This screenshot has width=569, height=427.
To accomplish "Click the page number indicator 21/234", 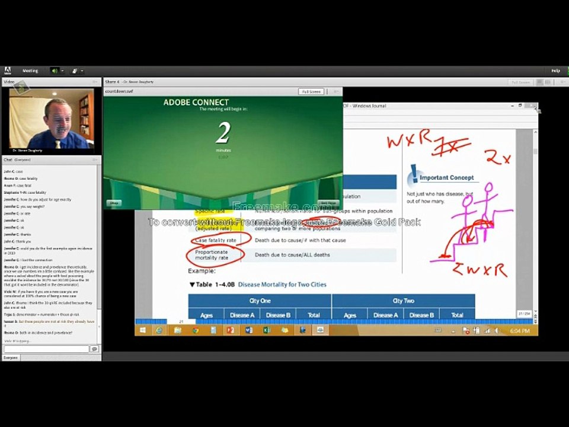I will pos(524,313).
